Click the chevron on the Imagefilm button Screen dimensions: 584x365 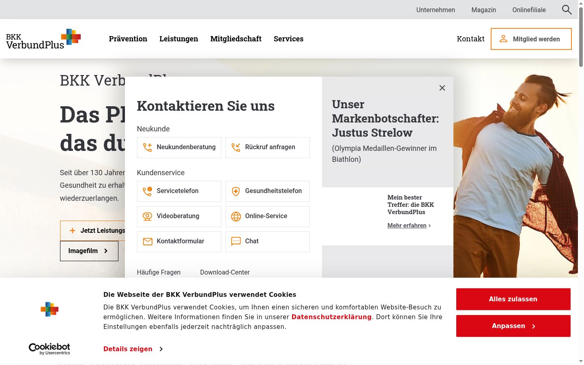(106, 251)
